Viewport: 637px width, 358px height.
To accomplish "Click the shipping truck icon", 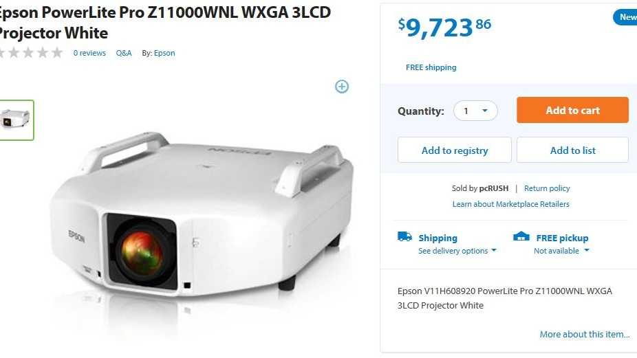I will click(404, 236).
